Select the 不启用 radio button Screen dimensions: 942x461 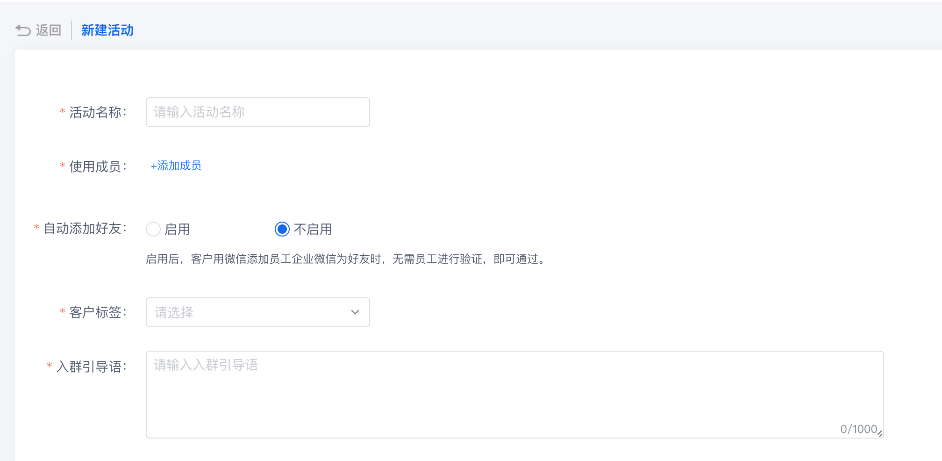point(282,229)
